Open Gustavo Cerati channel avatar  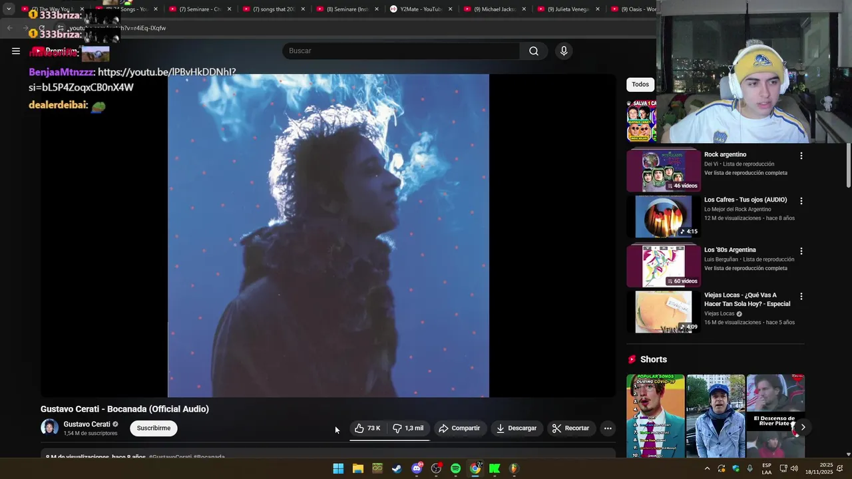(x=49, y=428)
